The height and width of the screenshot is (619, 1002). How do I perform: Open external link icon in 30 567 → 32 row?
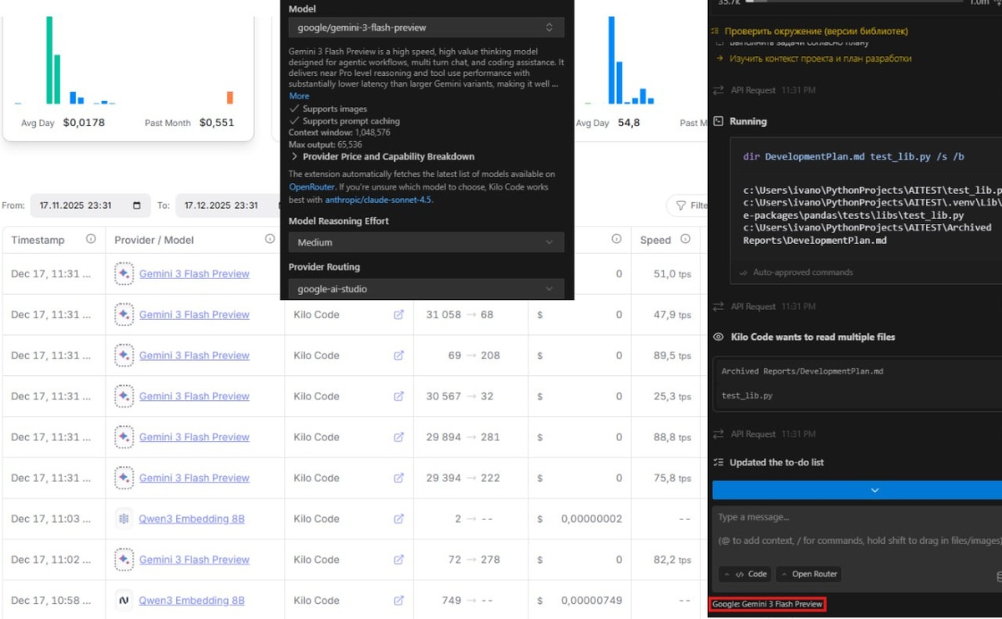point(398,397)
